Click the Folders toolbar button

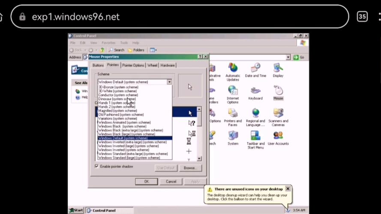tap(136, 50)
